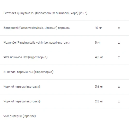Click the 10 мг amount value

99,28
